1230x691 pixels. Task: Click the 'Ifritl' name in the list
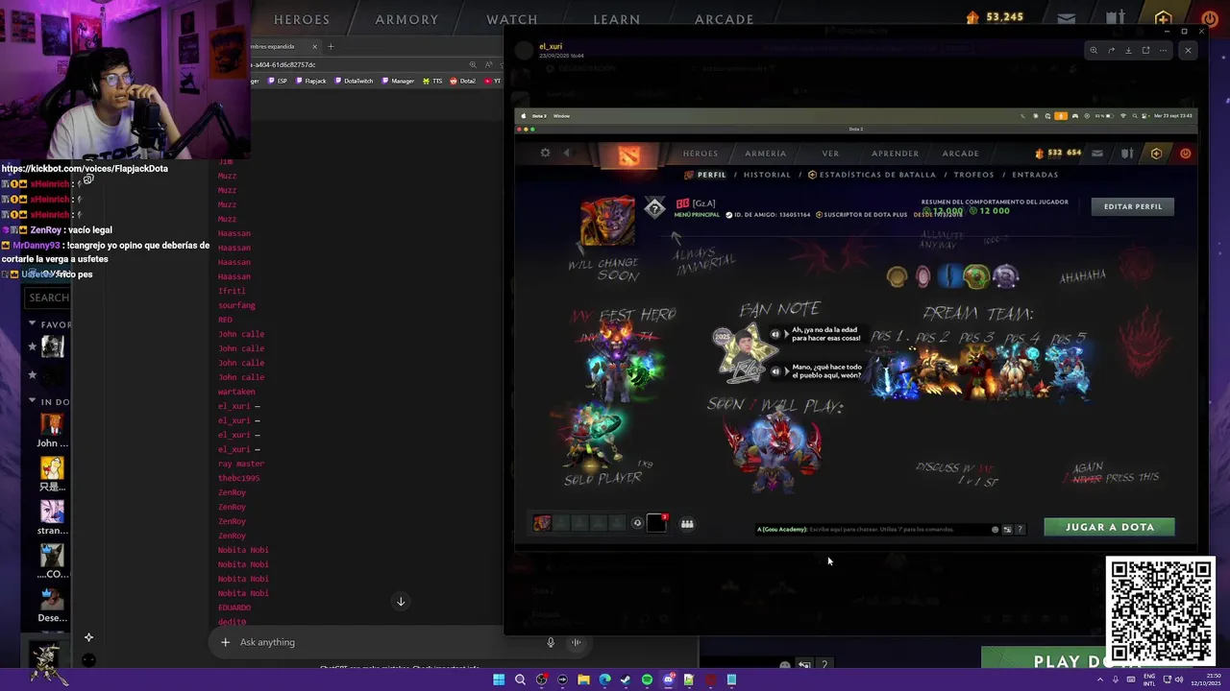click(232, 291)
